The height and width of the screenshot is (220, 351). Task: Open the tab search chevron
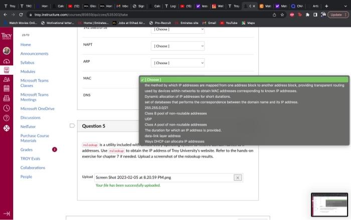tap(345, 6)
